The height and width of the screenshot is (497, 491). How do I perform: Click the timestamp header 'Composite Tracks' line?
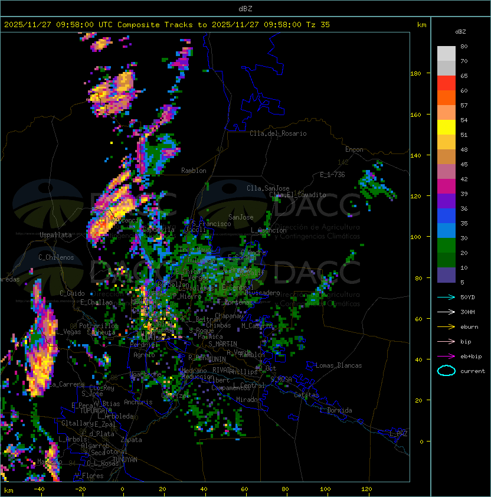(x=167, y=25)
